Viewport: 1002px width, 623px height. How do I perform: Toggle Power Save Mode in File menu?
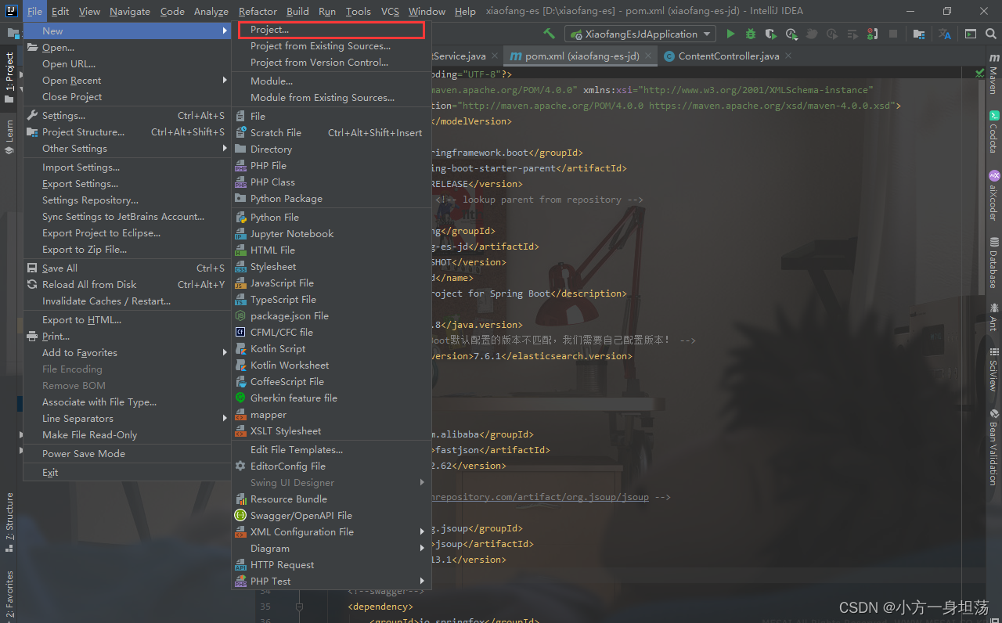click(127, 453)
